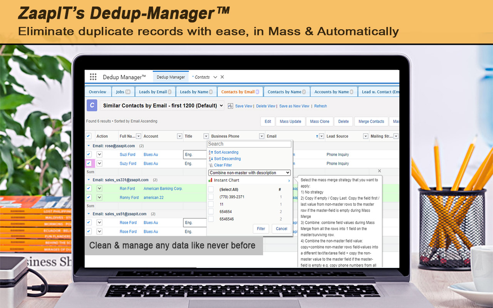Click the Clear Filter funnel icon
493x308 pixels.
[211, 165]
